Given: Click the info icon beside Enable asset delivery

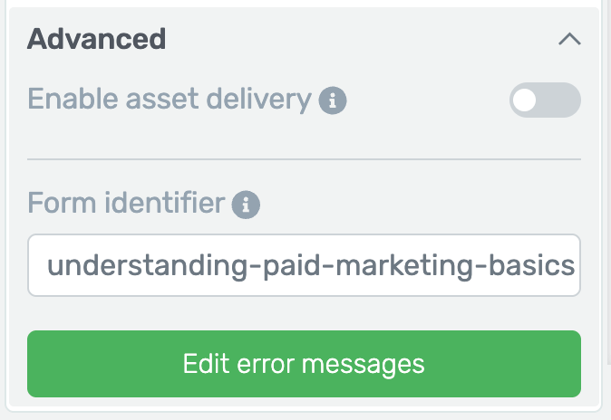Looking at the screenshot, I should click(333, 100).
